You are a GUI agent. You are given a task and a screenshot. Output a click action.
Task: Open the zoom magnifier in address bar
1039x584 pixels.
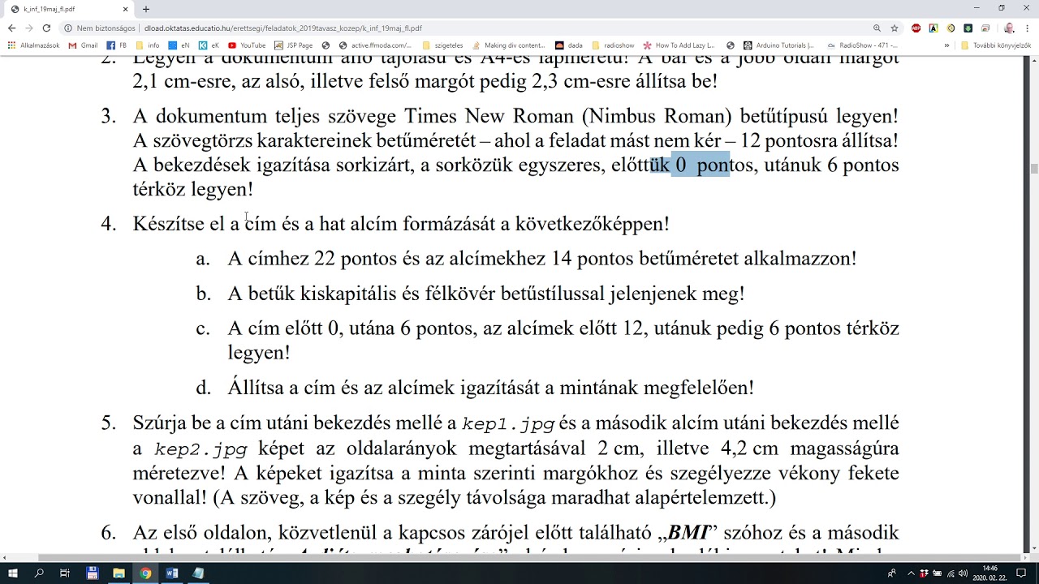877,28
